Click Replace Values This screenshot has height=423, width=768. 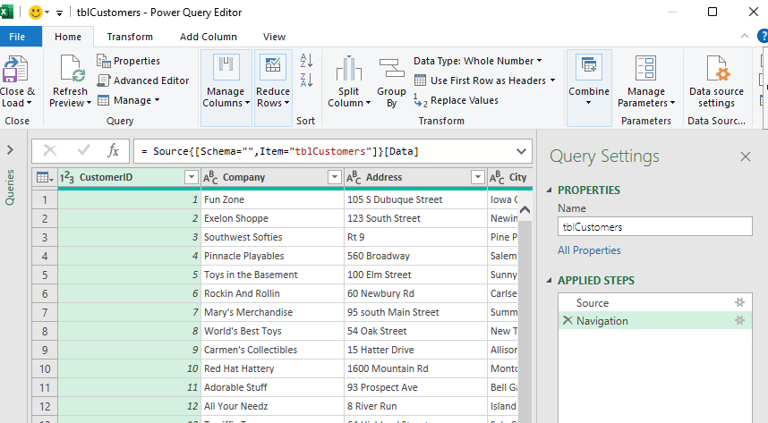(456, 100)
